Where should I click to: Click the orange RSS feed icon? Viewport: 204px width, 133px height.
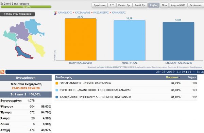pos(2,72)
